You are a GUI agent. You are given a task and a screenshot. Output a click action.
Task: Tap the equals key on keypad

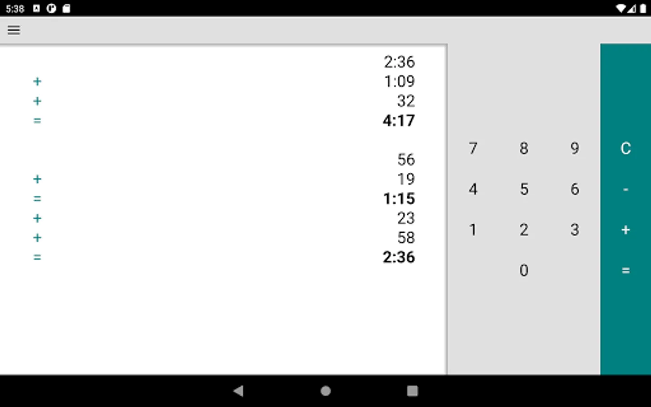(x=626, y=270)
